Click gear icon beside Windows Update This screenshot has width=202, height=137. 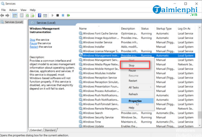click(80, 126)
